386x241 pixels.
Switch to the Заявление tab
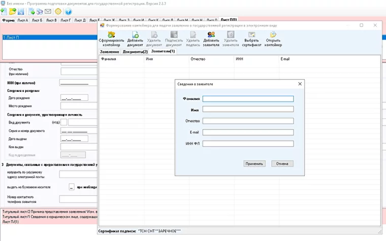click(110, 52)
